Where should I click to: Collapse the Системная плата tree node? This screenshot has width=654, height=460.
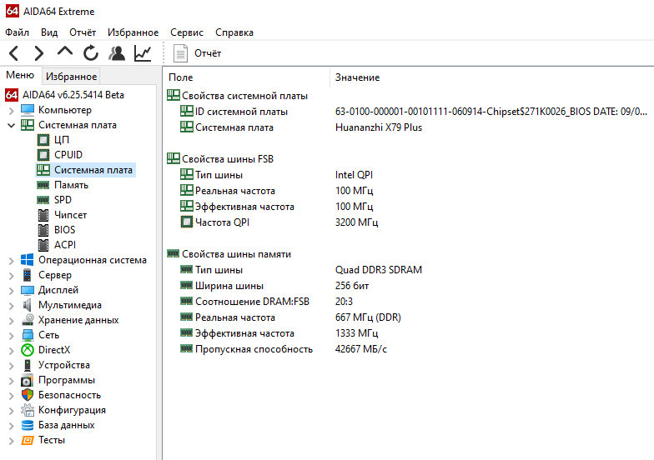coord(12,125)
